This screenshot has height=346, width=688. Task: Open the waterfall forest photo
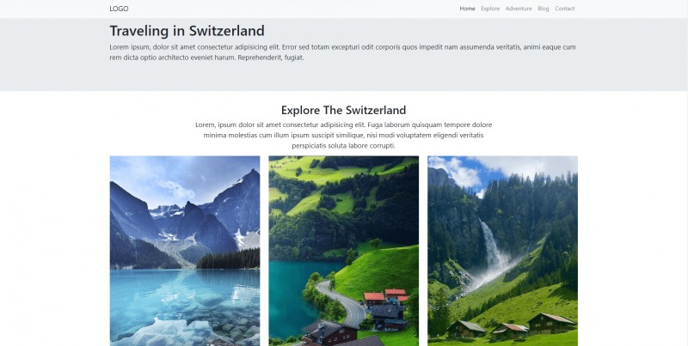[x=502, y=251]
